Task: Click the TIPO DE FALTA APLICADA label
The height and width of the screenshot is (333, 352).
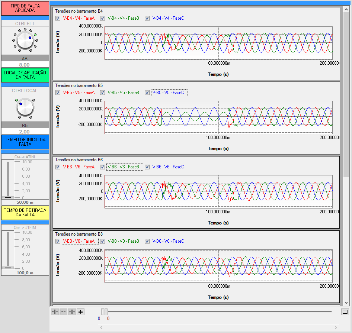Action: 25,8
